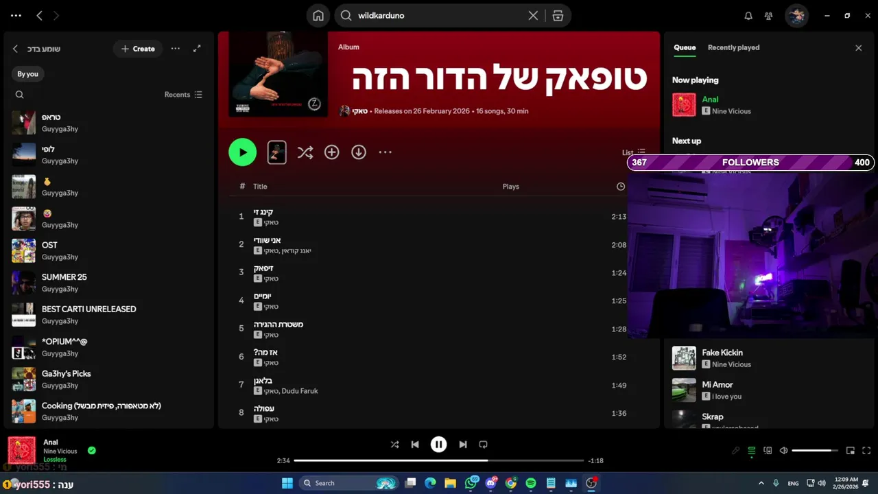
Task: Open the *OPIUM^^@ playlist
Action: (110, 347)
